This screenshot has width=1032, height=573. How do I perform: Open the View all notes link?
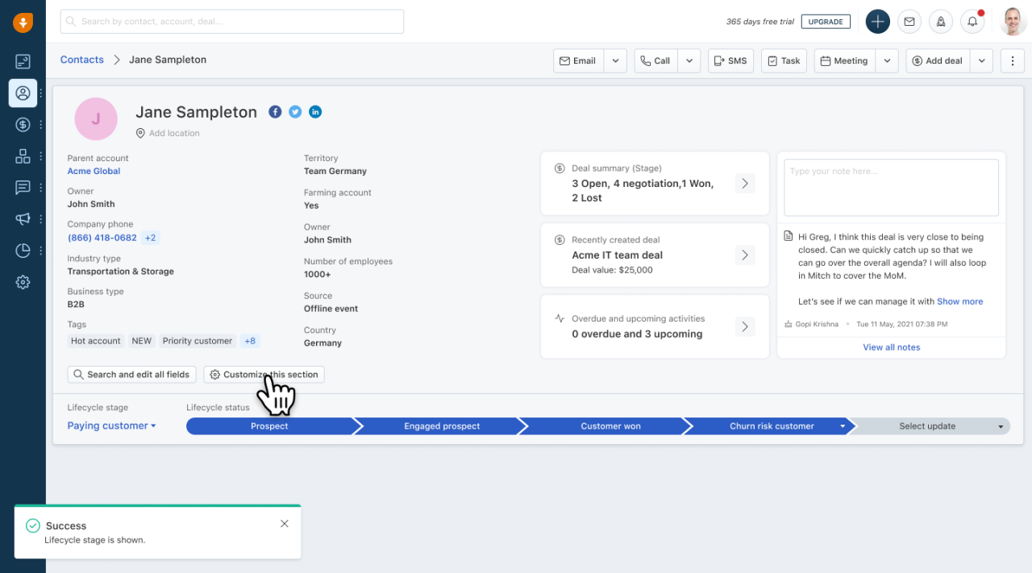click(x=891, y=347)
